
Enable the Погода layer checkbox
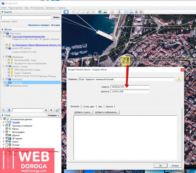7,144
